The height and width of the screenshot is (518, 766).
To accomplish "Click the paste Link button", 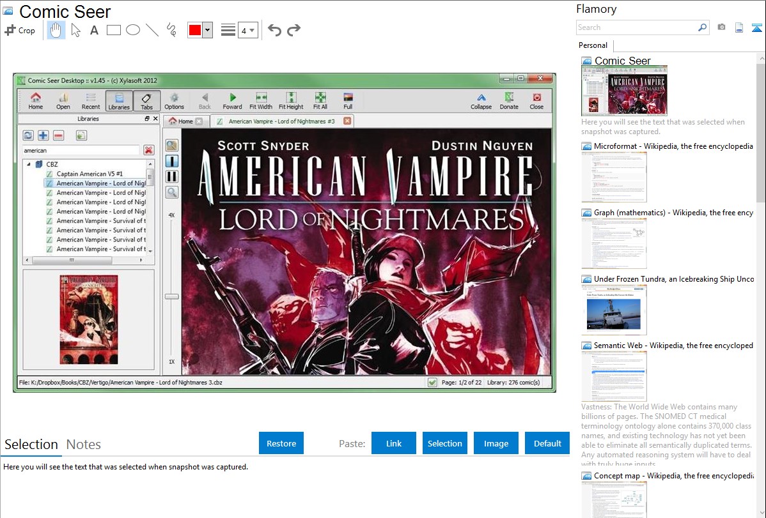I will [394, 443].
